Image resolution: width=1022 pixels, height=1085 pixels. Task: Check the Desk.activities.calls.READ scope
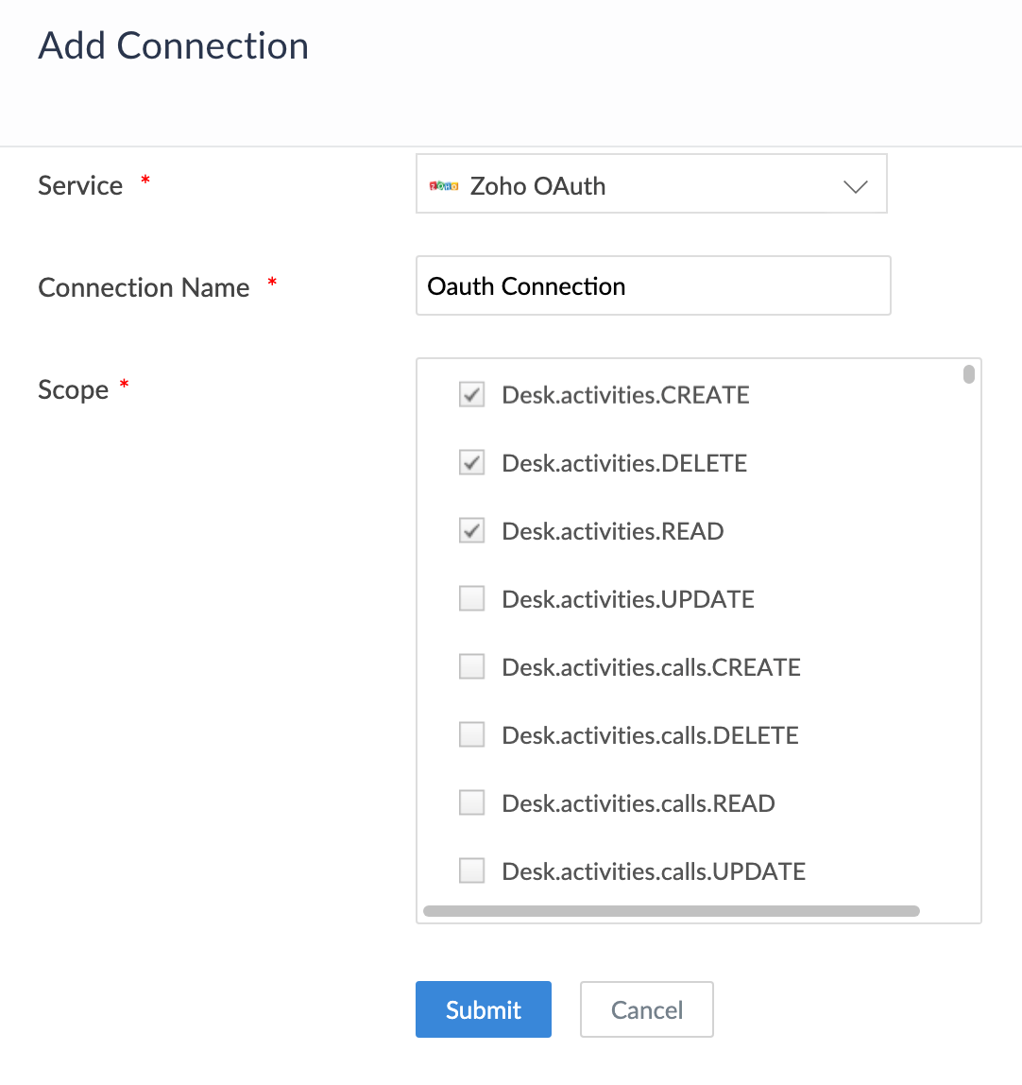pos(471,801)
